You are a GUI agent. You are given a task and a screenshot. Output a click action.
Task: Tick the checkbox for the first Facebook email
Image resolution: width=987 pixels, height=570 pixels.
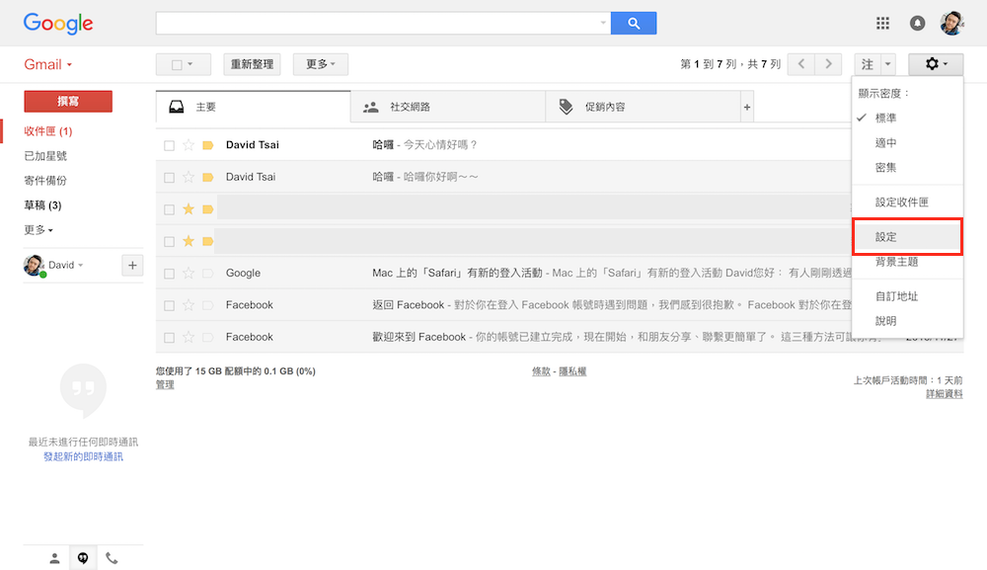tap(170, 305)
